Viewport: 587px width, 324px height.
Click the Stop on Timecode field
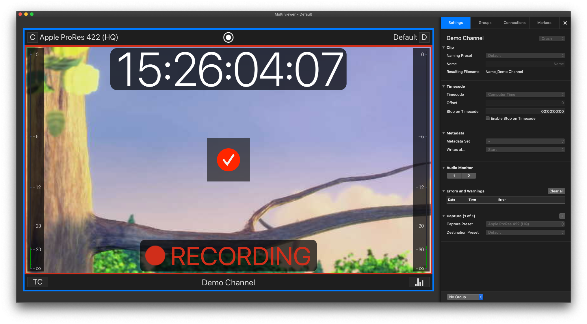(x=525, y=111)
